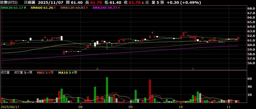Click the green down arrow beside SMA20
Screen dimensions: 256x109
[x=25, y=8]
